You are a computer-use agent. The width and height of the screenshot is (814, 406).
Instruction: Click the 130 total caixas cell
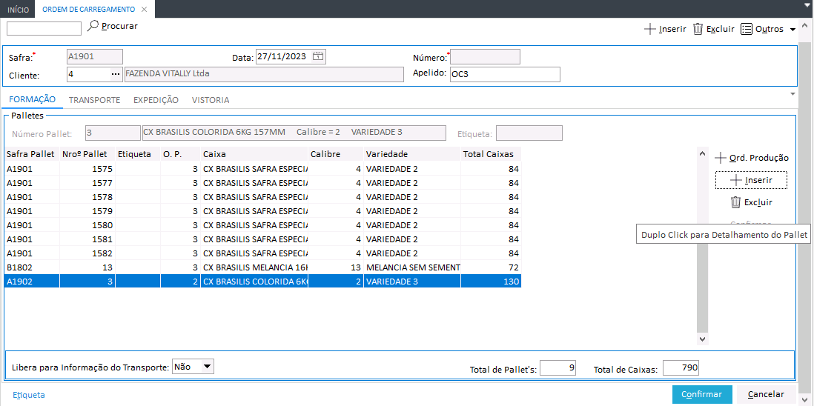tap(491, 281)
